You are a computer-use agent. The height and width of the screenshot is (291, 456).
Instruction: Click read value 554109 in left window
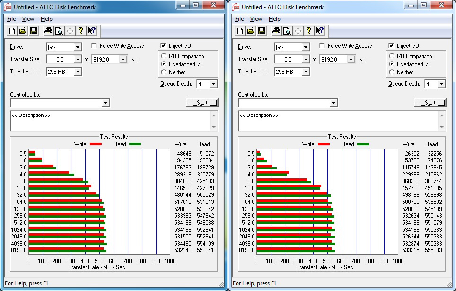tap(206, 243)
